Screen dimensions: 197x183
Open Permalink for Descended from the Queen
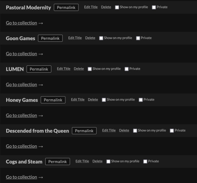point(84,131)
